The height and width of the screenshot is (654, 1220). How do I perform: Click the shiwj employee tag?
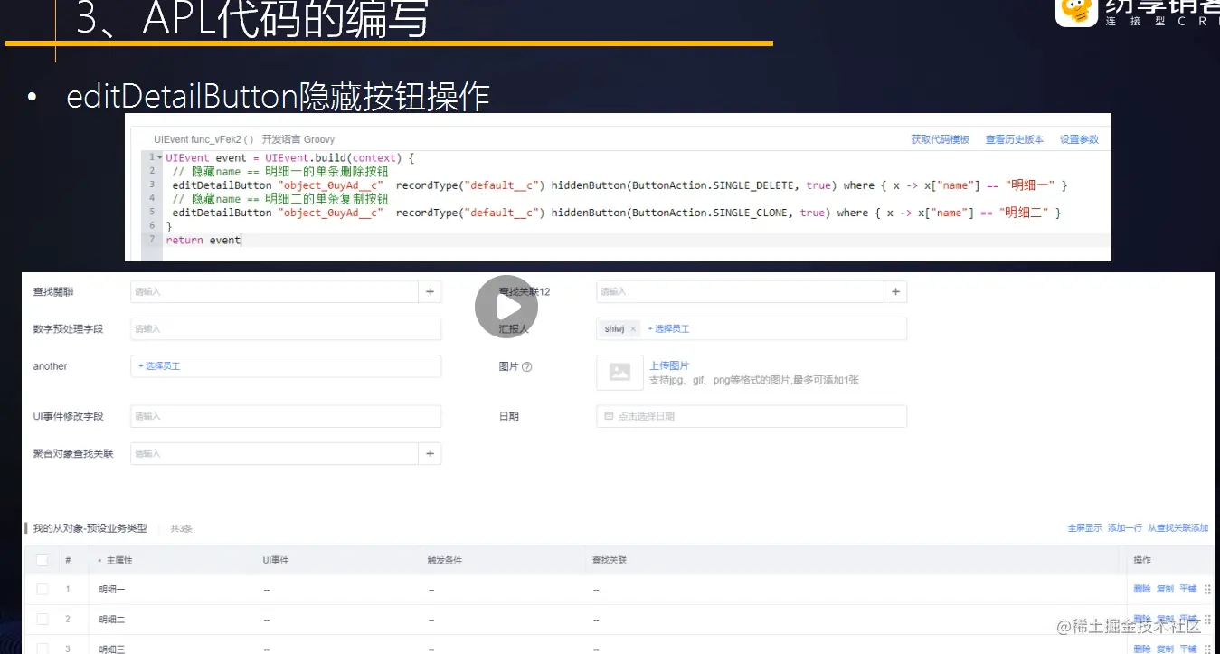pyautogui.click(x=620, y=329)
